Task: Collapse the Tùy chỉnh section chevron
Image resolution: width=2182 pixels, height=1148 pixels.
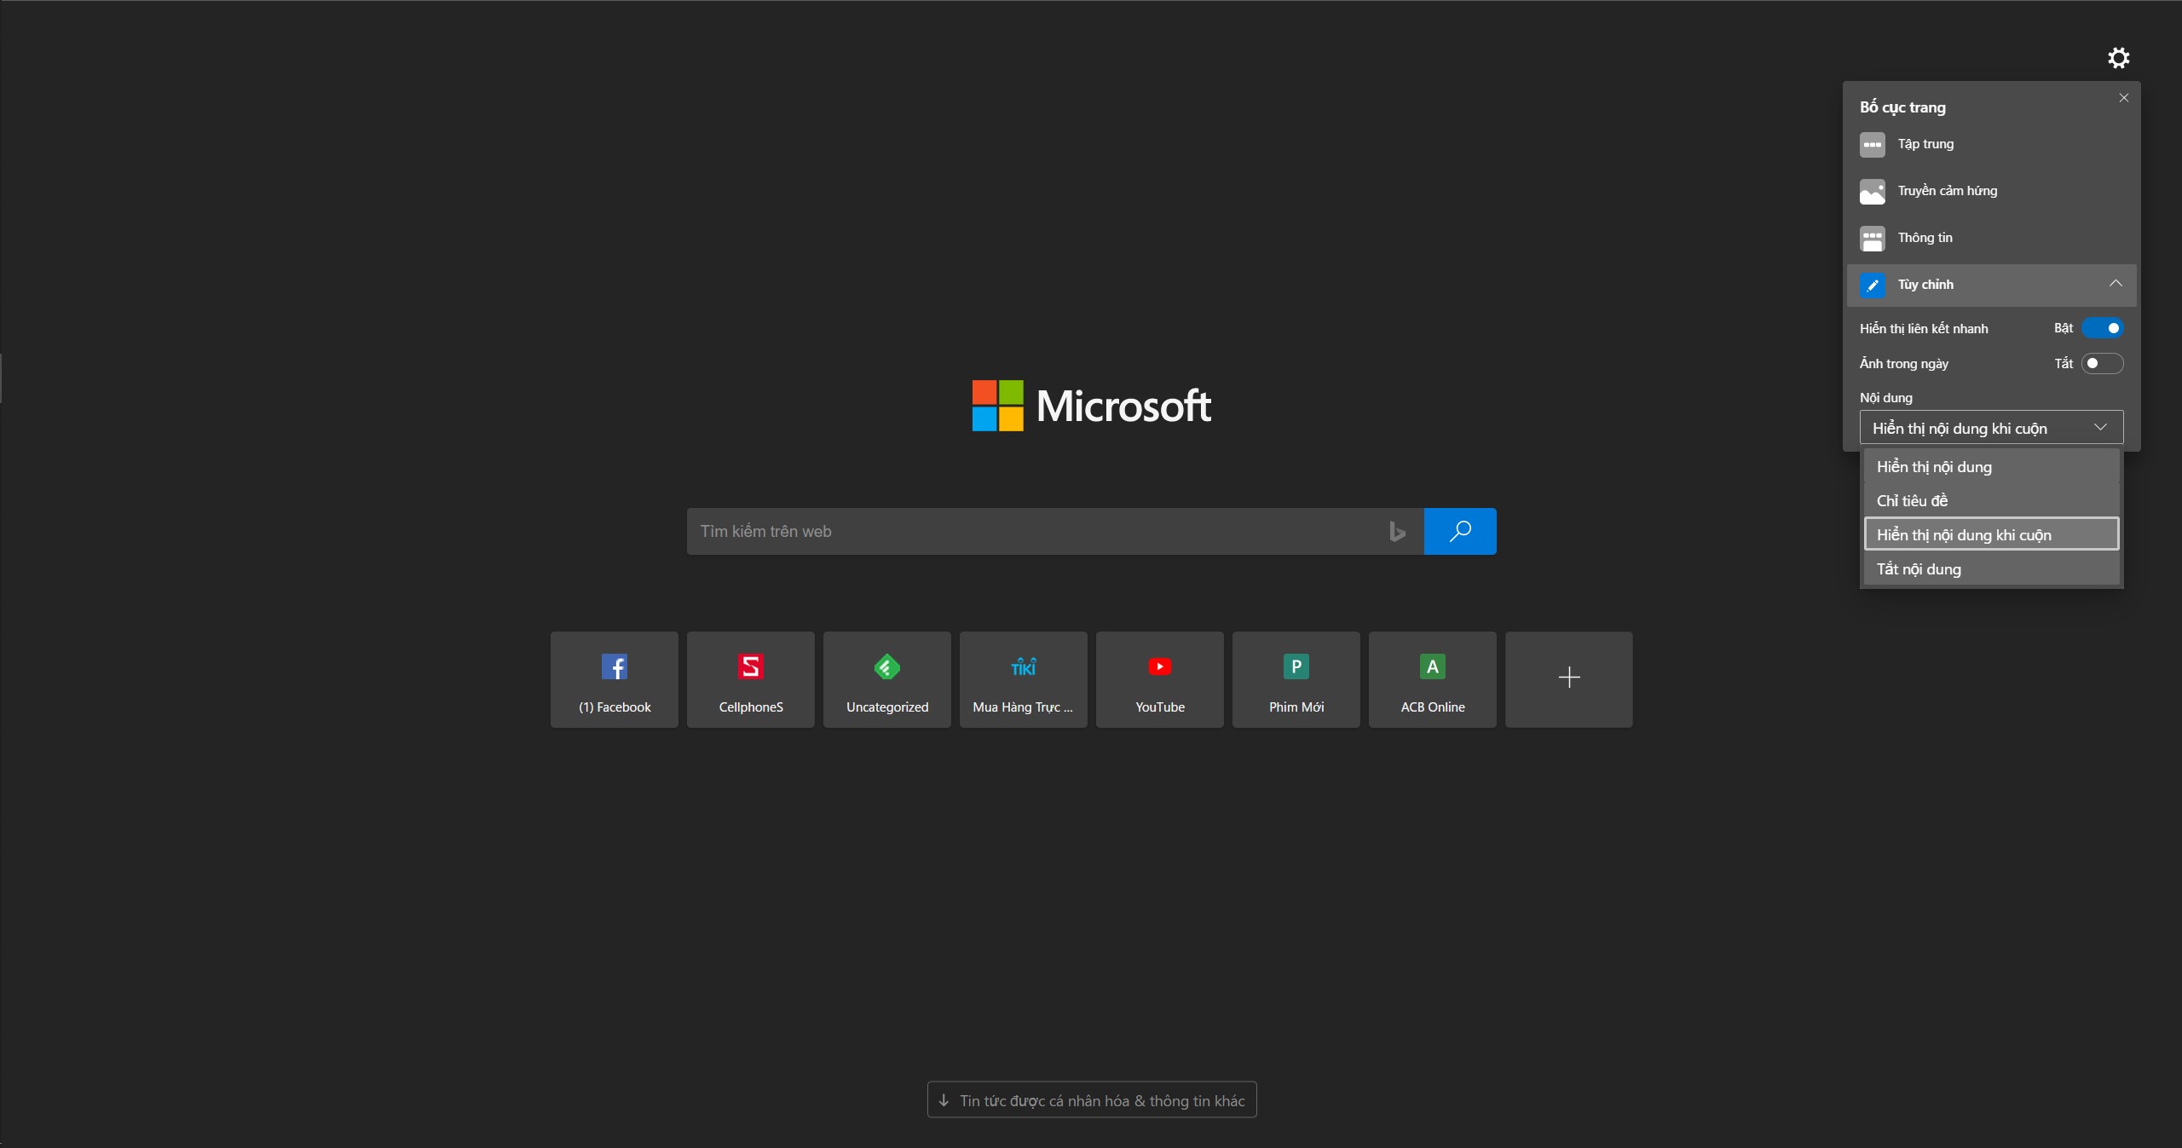Action: click(x=2116, y=284)
